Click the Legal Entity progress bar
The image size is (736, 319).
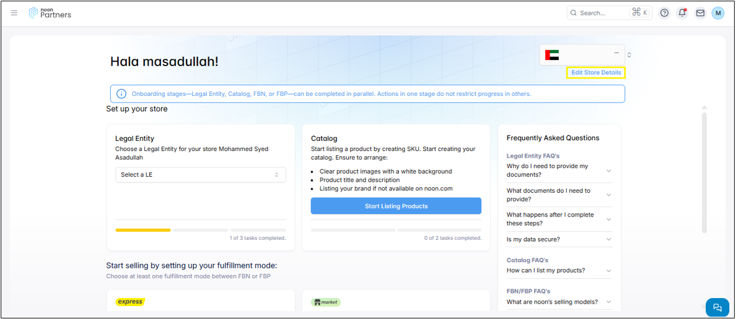pyautogui.click(x=200, y=230)
